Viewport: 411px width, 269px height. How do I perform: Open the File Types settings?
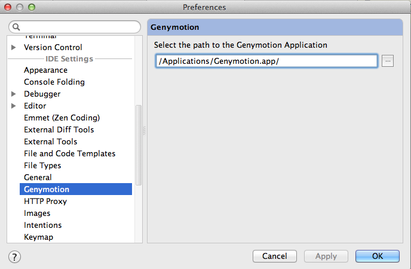(x=42, y=165)
